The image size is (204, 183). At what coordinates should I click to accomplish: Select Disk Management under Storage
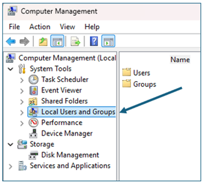coord(70,155)
